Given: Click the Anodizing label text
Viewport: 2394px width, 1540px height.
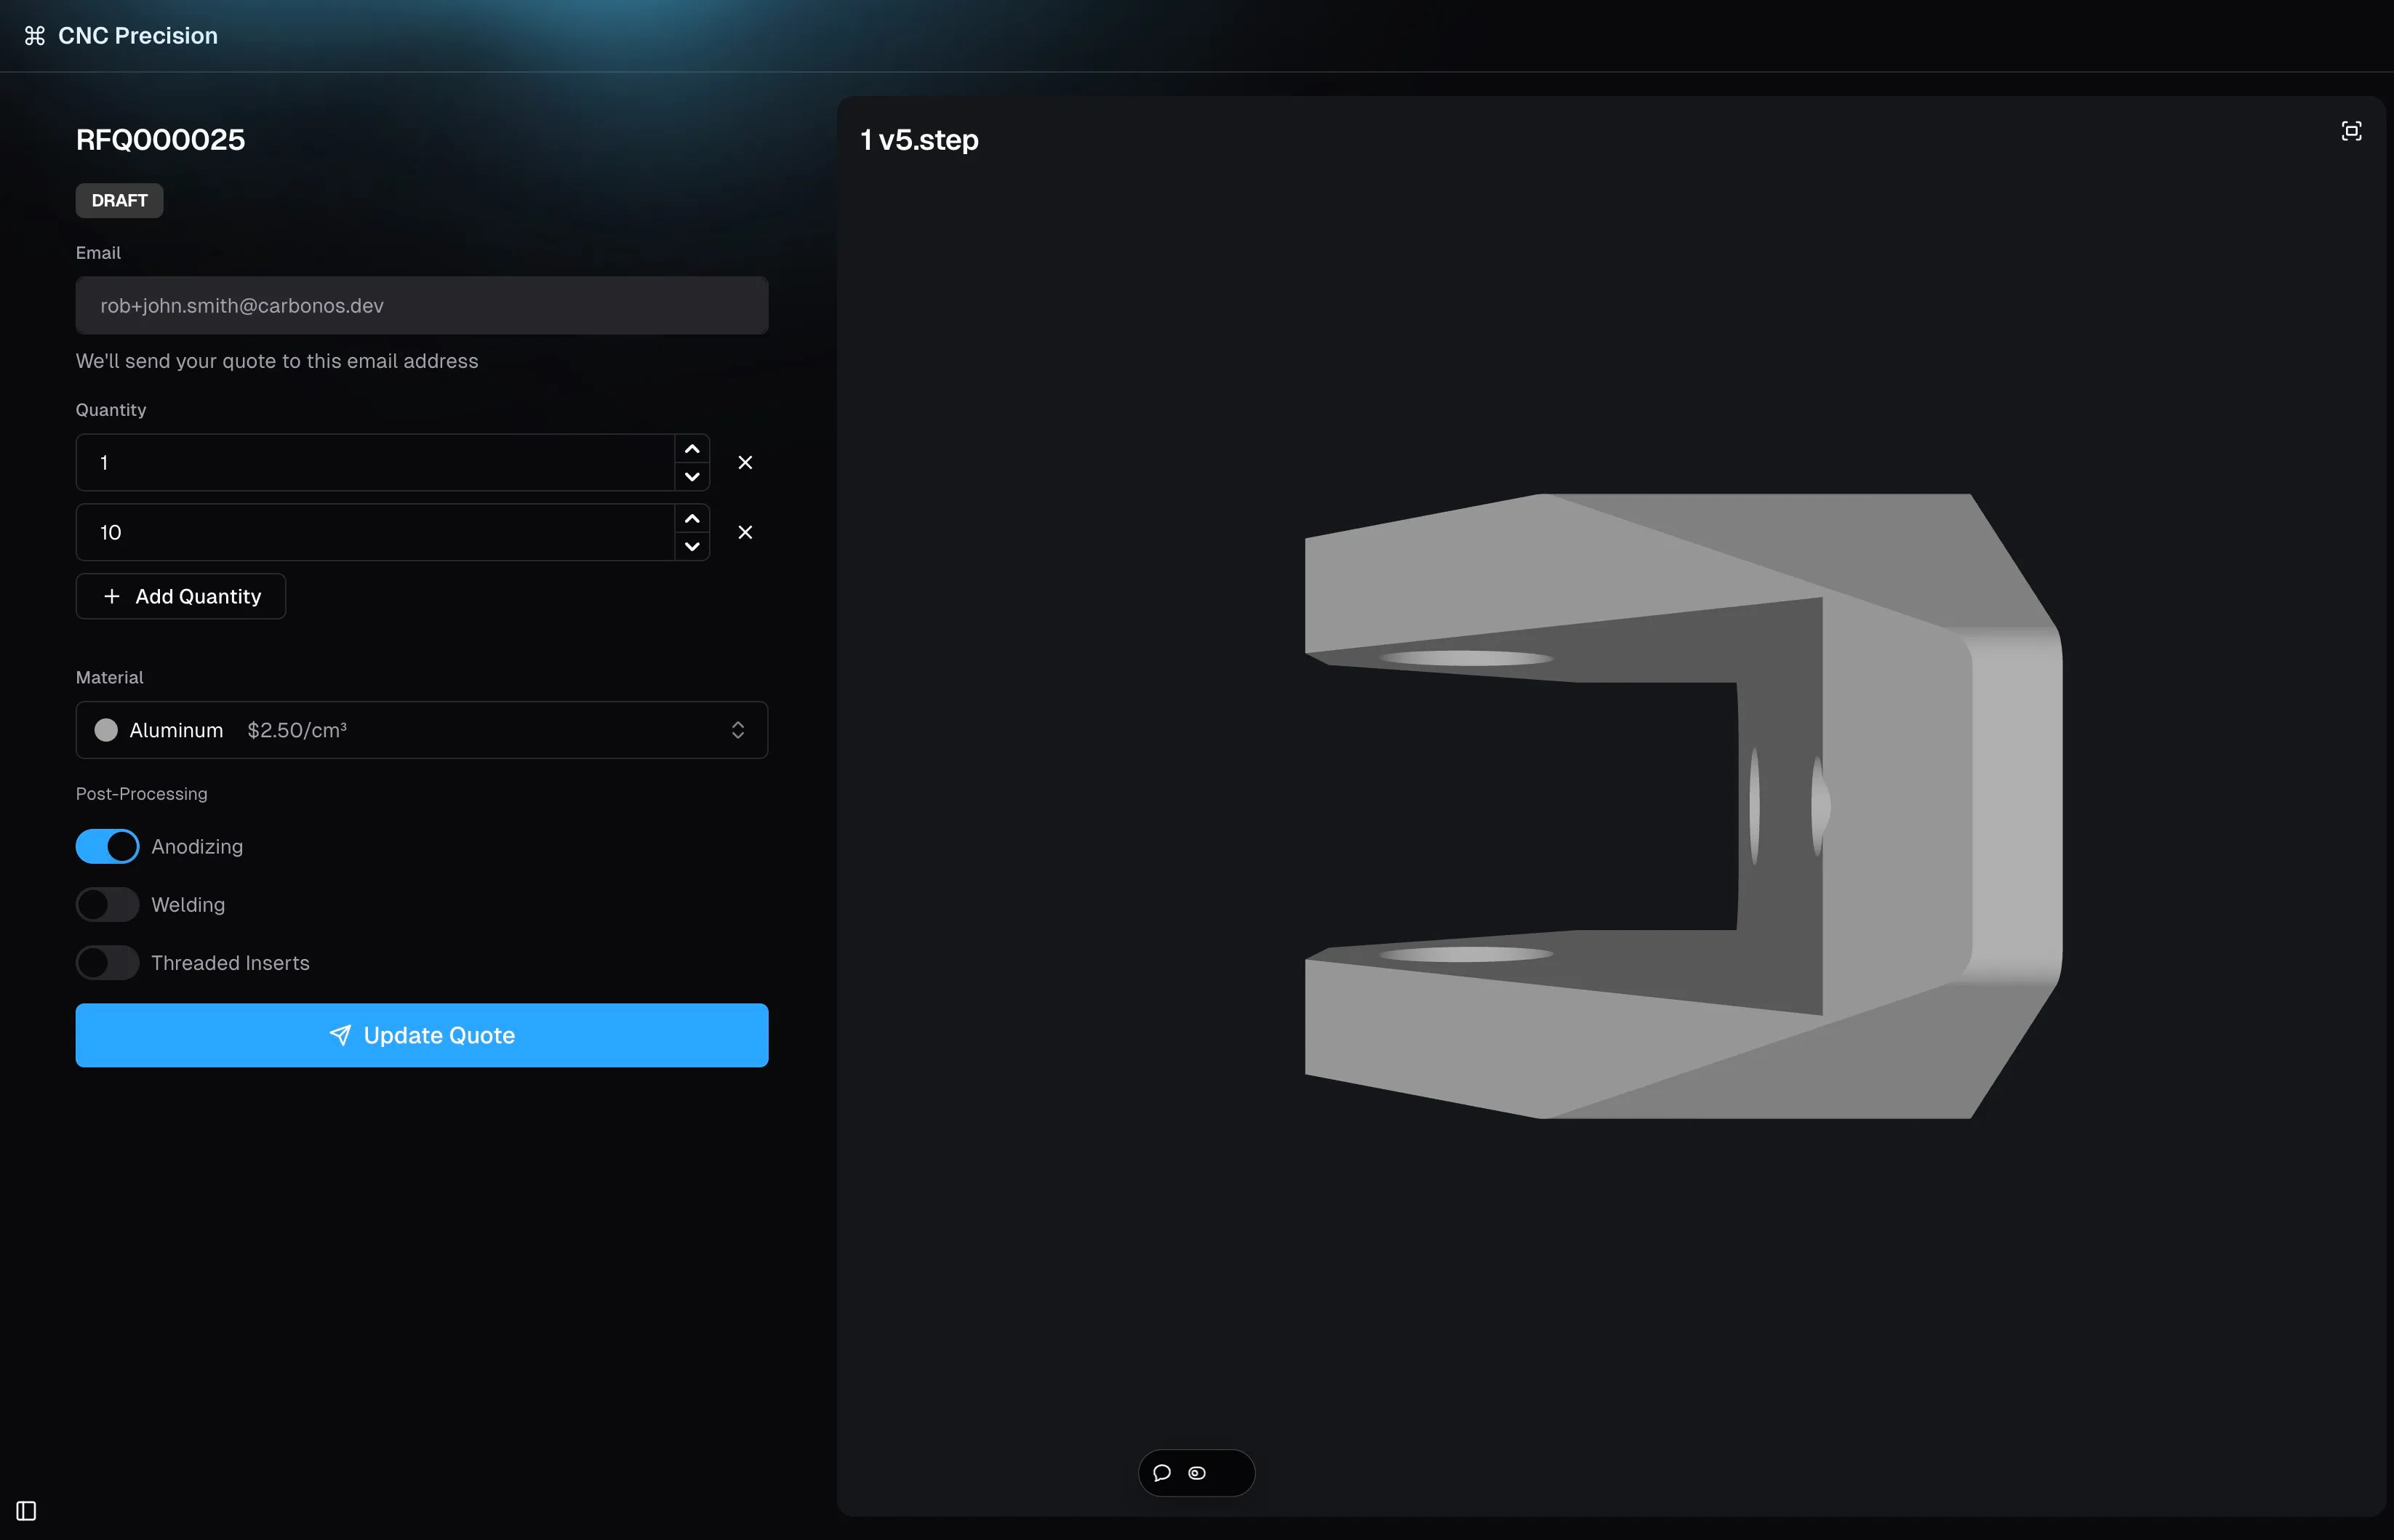Looking at the screenshot, I should click(x=197, y=846).
